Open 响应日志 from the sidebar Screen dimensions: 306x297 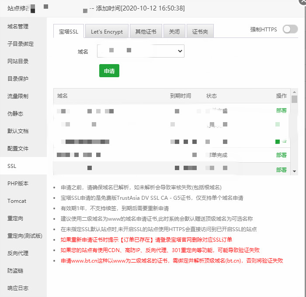point(18,288)
